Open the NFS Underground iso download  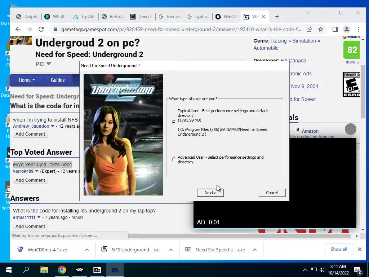135,250
